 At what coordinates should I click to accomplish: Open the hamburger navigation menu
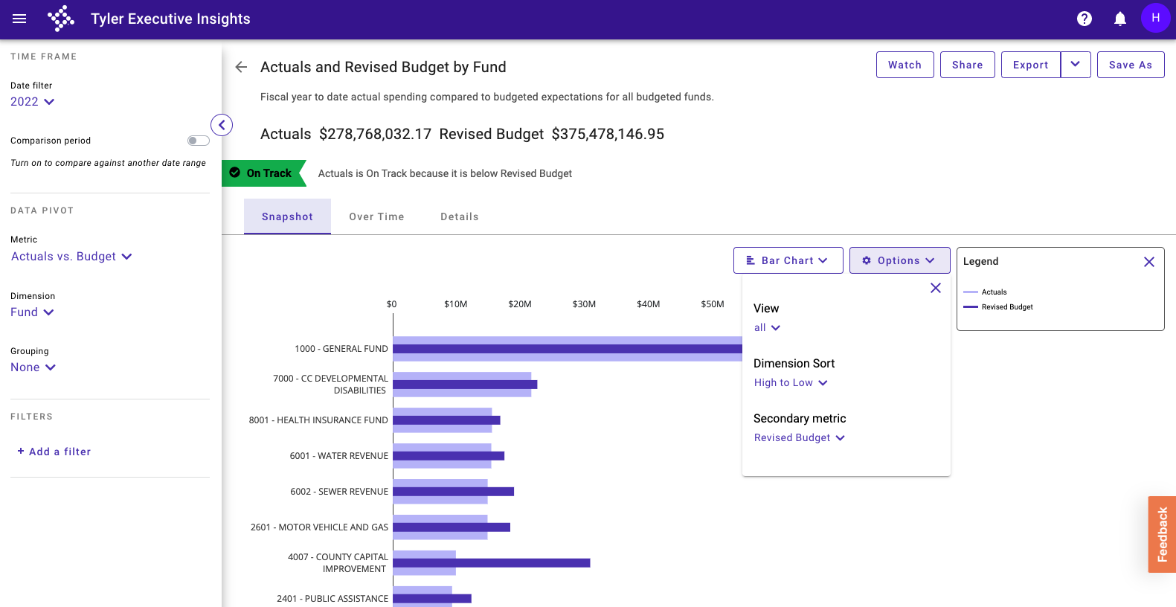click(19, 19)
